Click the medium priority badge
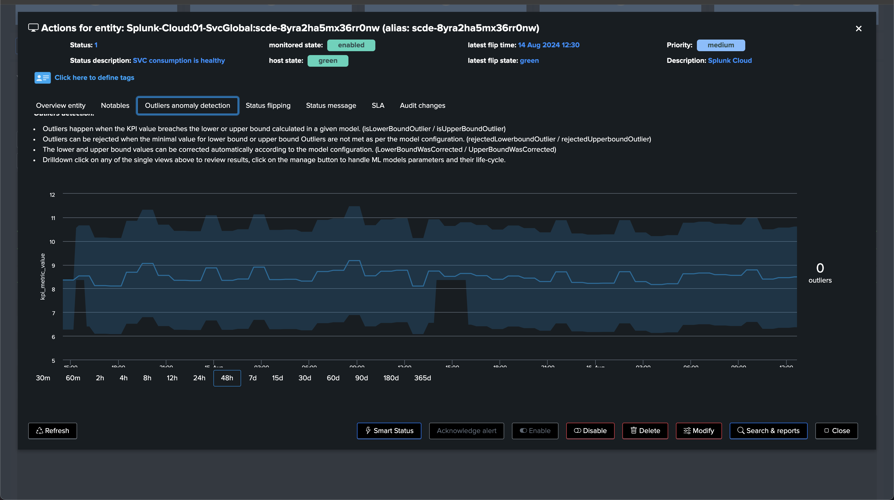 721,45
